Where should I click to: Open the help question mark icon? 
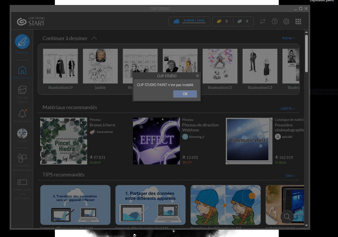[275, 21]
